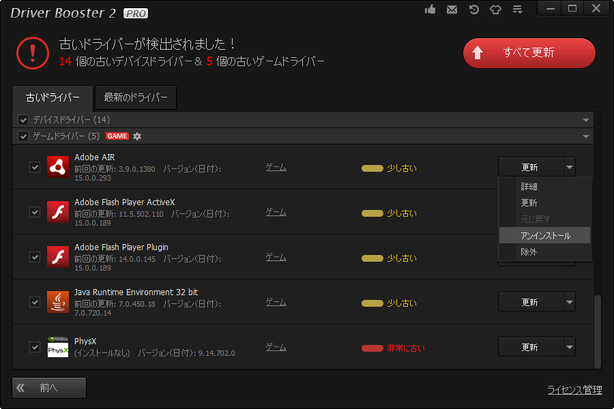Click the Java Runtime Environment 32 bit name
The width and height of the screenshot is (614, 409).
136,292
